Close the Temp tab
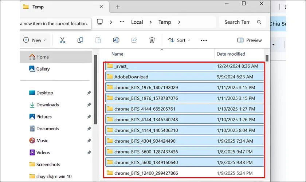 click(101, 7)
